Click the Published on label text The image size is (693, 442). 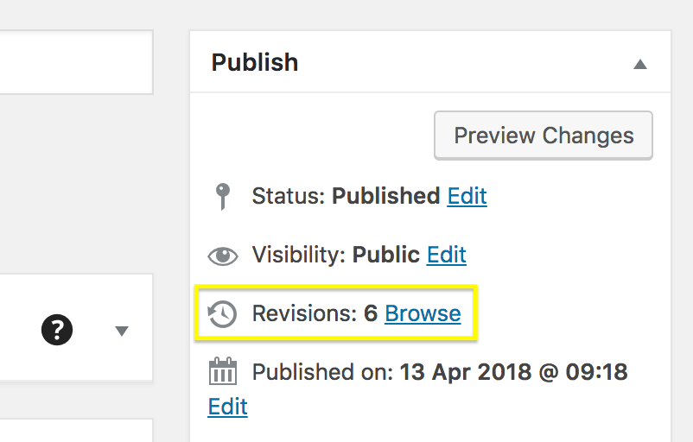tap(321, 372)
